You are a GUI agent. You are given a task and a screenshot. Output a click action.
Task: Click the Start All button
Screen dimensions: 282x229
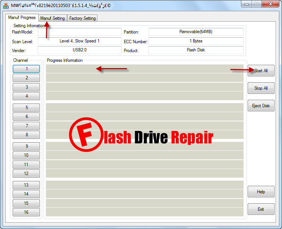click(x=261, y=70)
